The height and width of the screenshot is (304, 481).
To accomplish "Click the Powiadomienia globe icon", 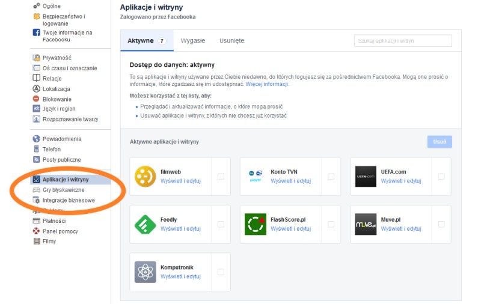I will [37, 139].
